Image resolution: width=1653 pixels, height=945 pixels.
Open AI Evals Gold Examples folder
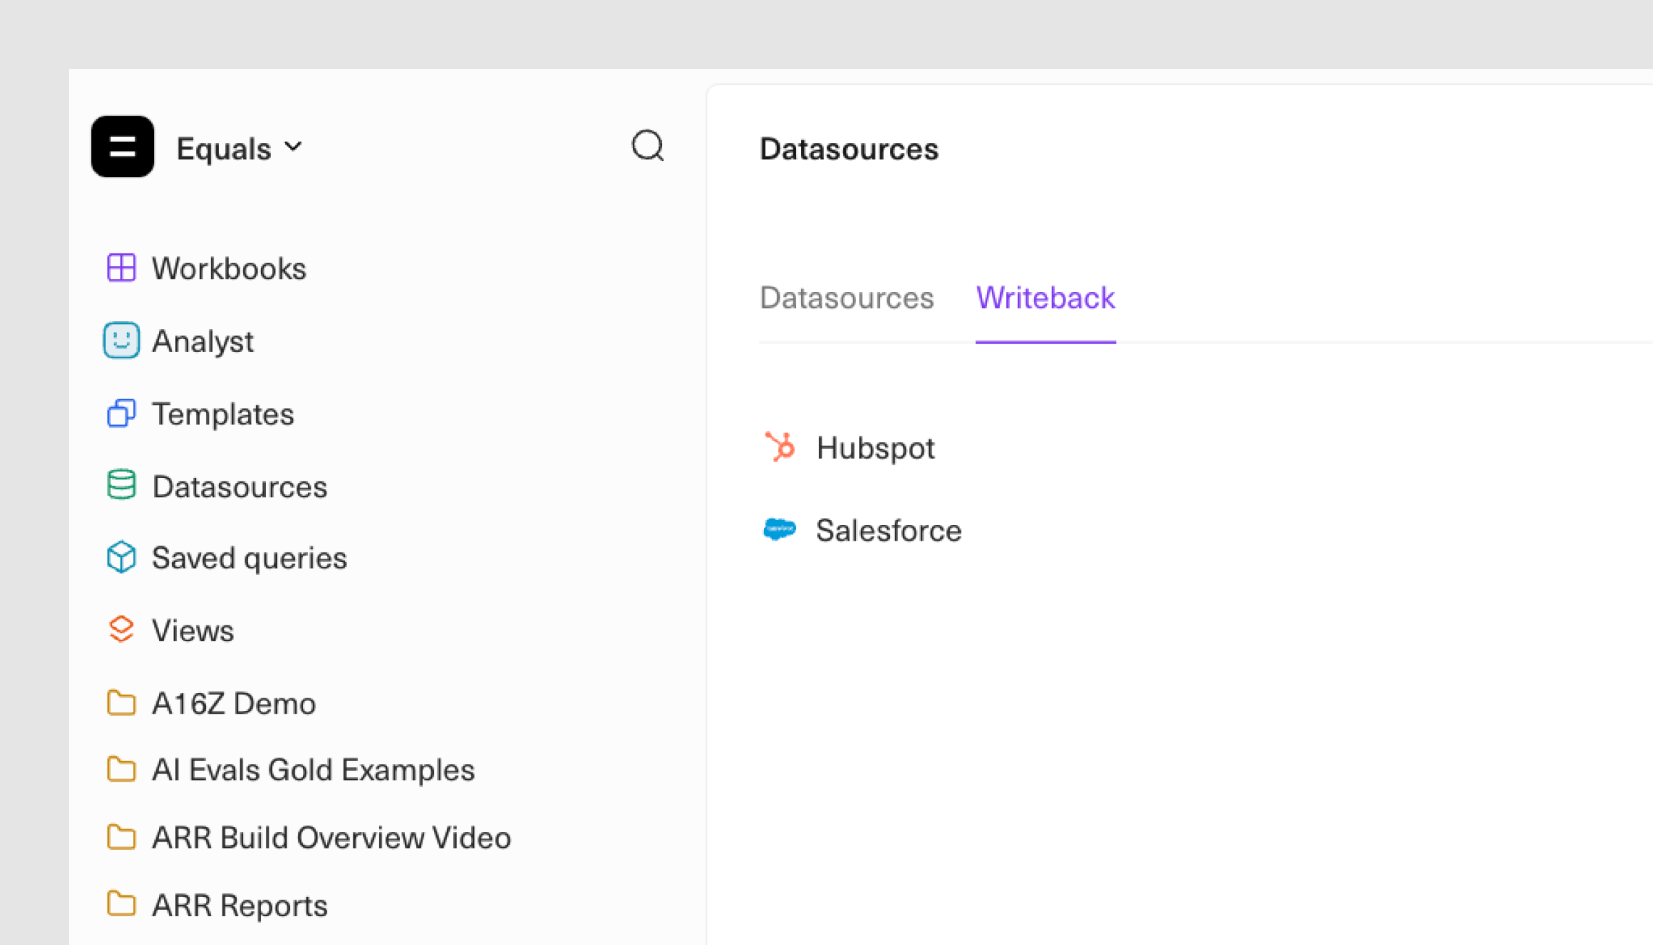(x=313, y=769)
